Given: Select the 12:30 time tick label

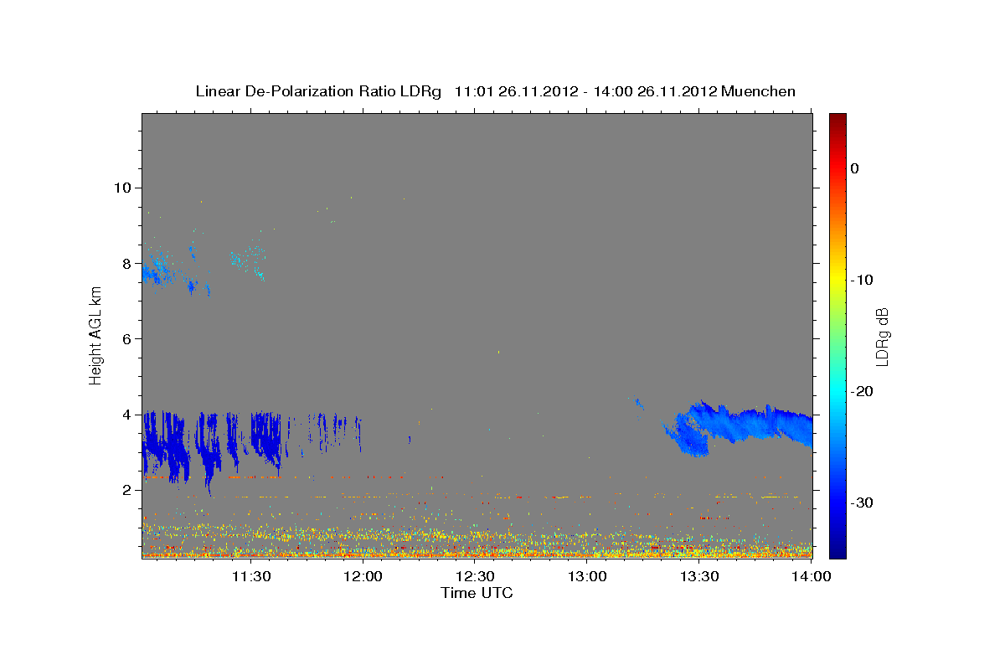Looking at the screenshot, I should click(x=475, y=576).
